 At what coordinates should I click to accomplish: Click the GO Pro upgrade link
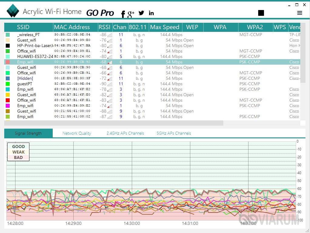[x=100, y=13]
